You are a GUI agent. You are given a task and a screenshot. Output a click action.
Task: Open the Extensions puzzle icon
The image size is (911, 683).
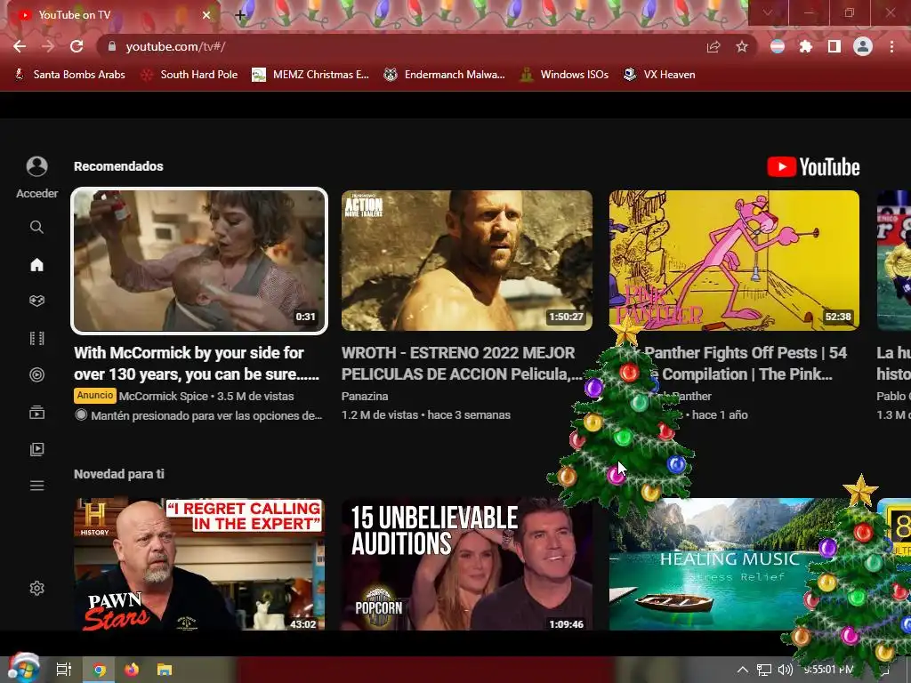point(806,46)
